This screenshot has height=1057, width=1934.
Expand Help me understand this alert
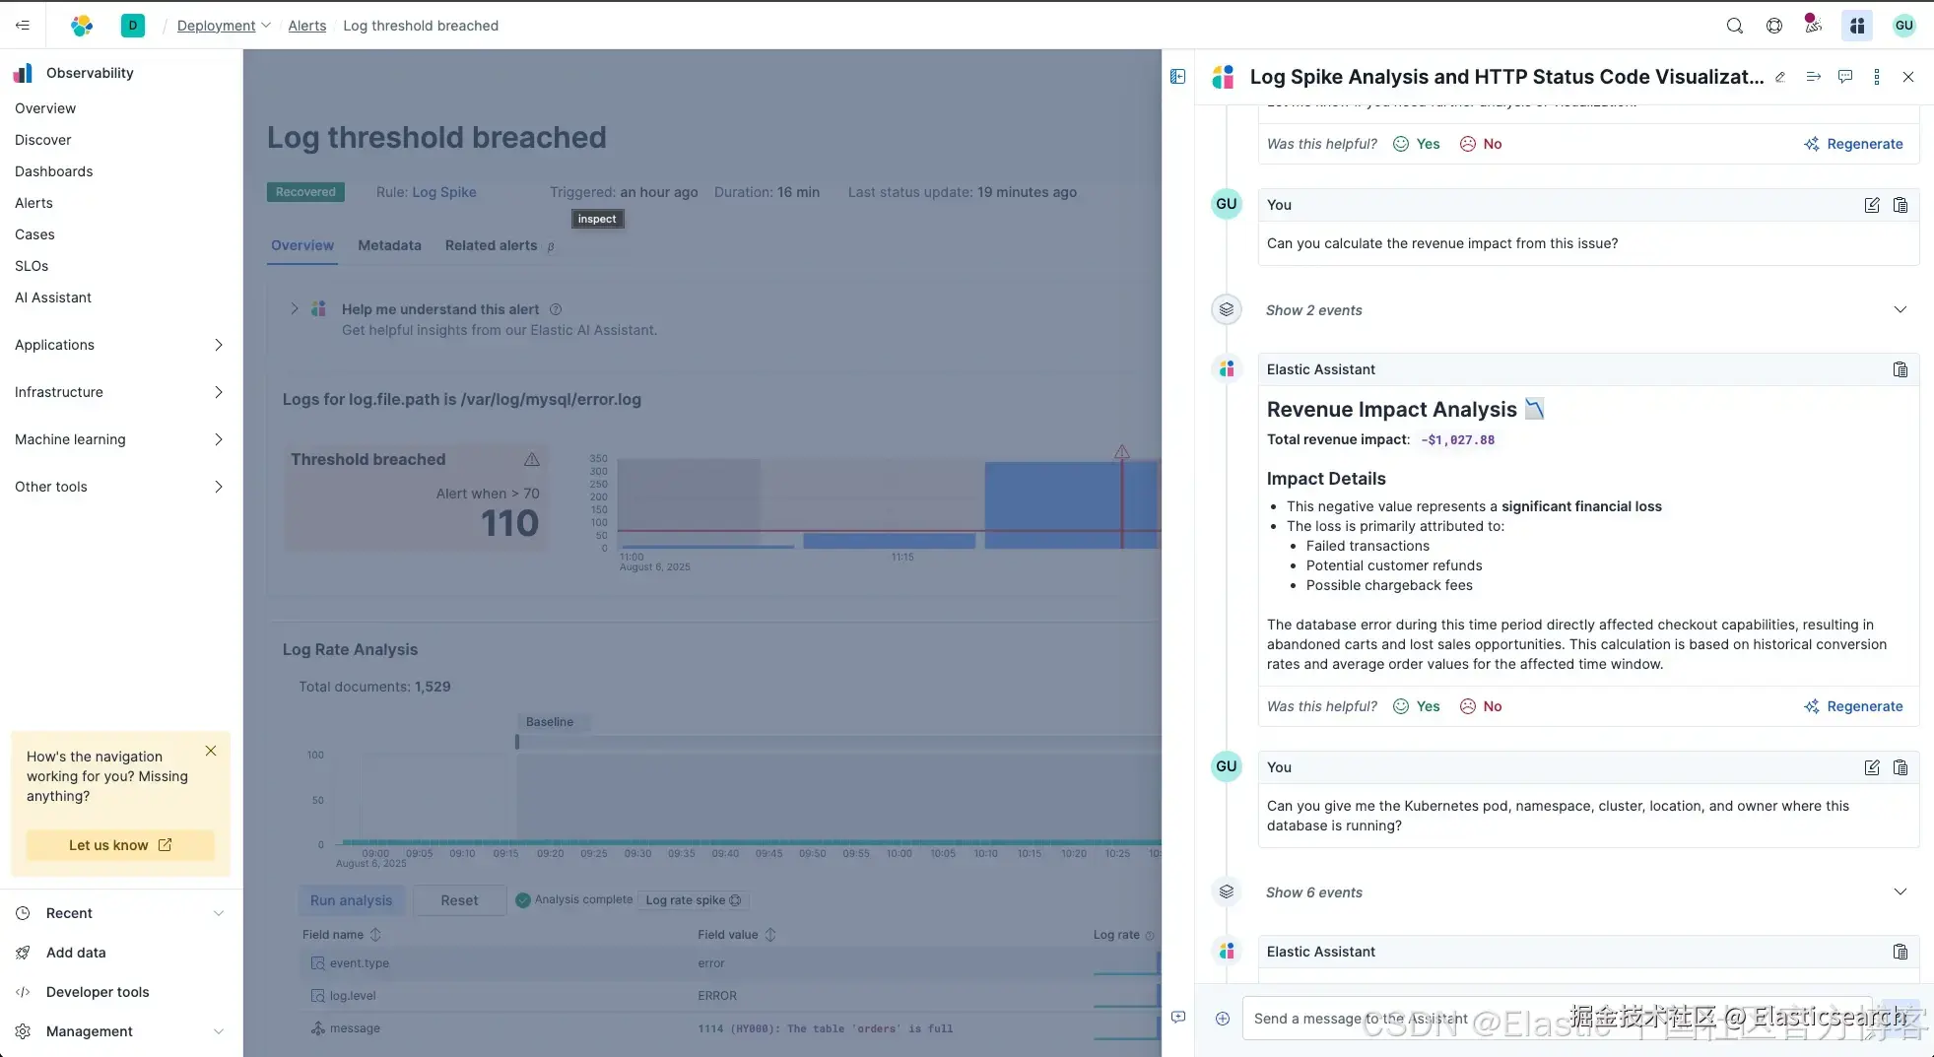click(x=294, y=308)
